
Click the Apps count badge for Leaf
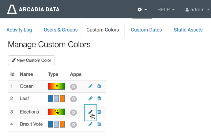point(73,99)
